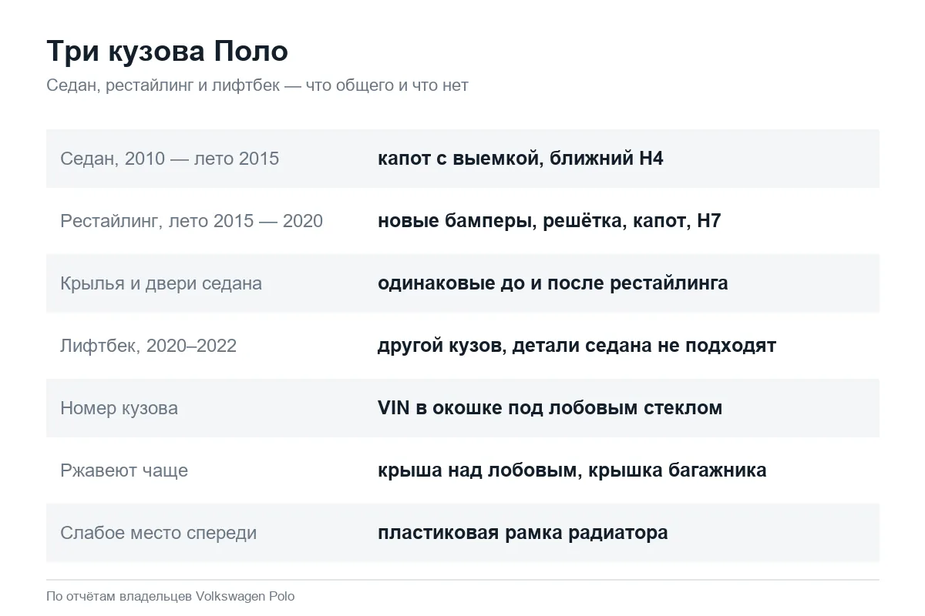
Task: Select 'крыша над лобовым, крышка багажника'
Action: 572,470
